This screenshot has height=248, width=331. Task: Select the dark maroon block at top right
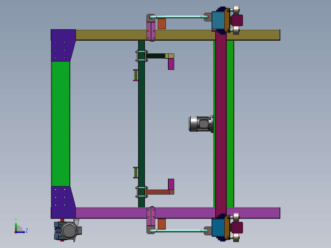[x=237, y=20]
